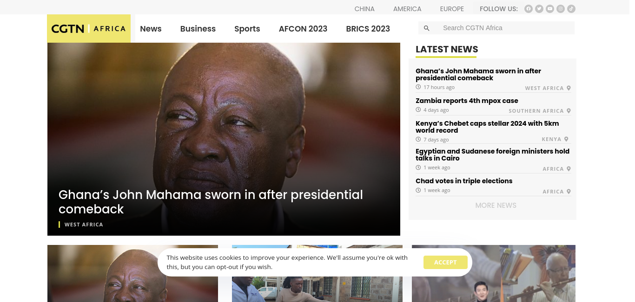Open the Facebook follow icon
This screenshot has width=635, height=302.
[x=528, y=9]
